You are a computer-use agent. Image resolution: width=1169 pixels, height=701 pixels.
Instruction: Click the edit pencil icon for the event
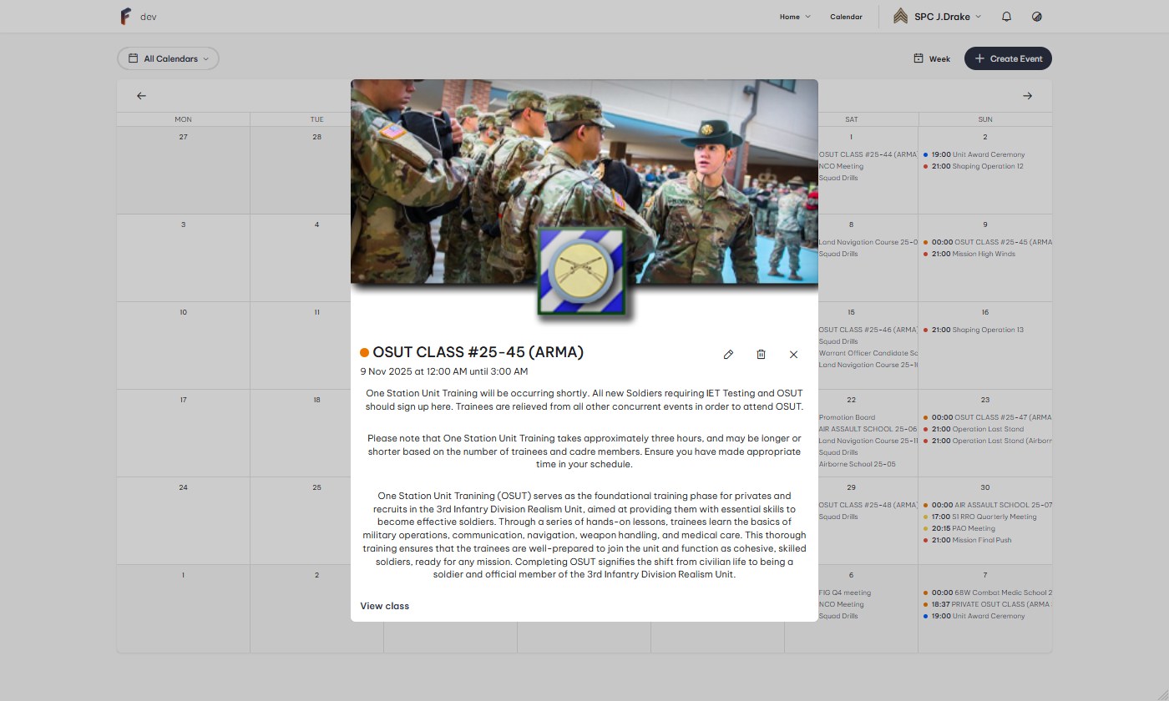click(728, 355)
